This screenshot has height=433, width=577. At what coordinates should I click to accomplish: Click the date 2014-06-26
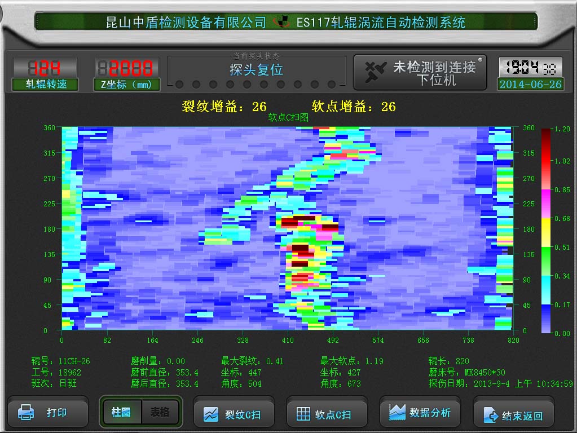pyautogui.click(x=531, y=84)
